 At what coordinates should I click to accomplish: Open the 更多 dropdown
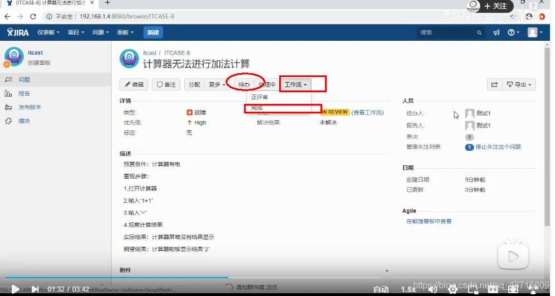point(217,84)
